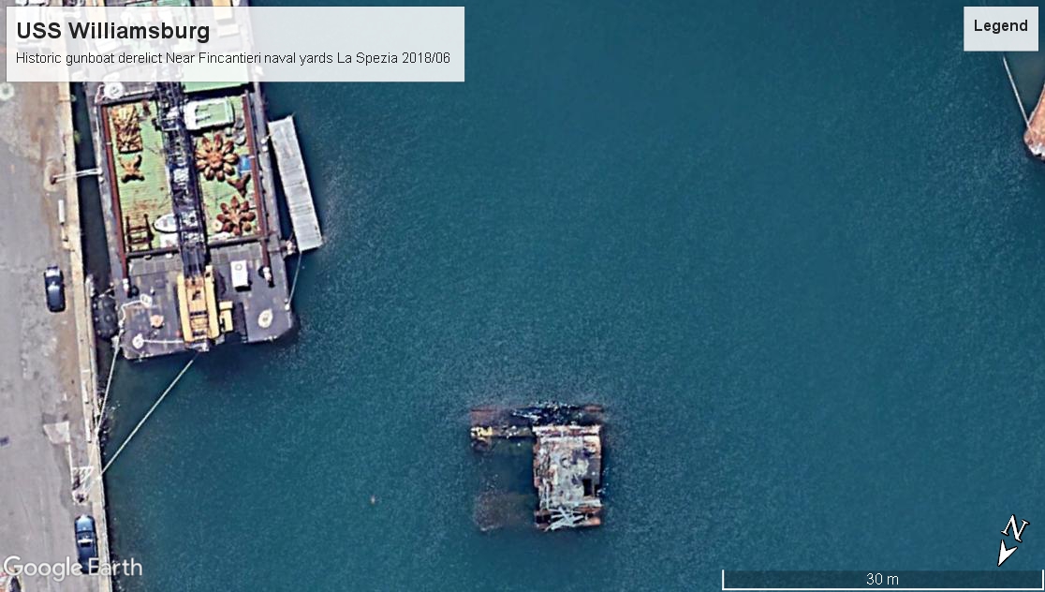The image size is (1045, 592).
Task: Click the Google Earth logo watermark
Action: click(x=72, y=567)
